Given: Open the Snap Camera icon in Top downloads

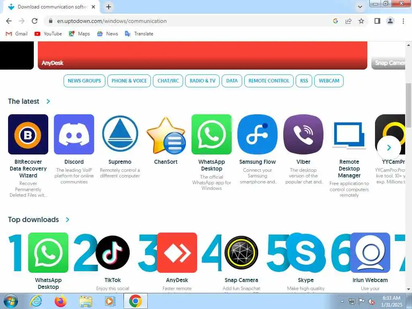Looking at the screenshot, I should click(241, 253).
